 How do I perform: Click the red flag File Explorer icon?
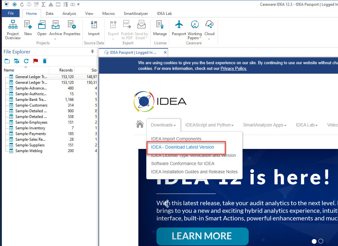(36, 61)
